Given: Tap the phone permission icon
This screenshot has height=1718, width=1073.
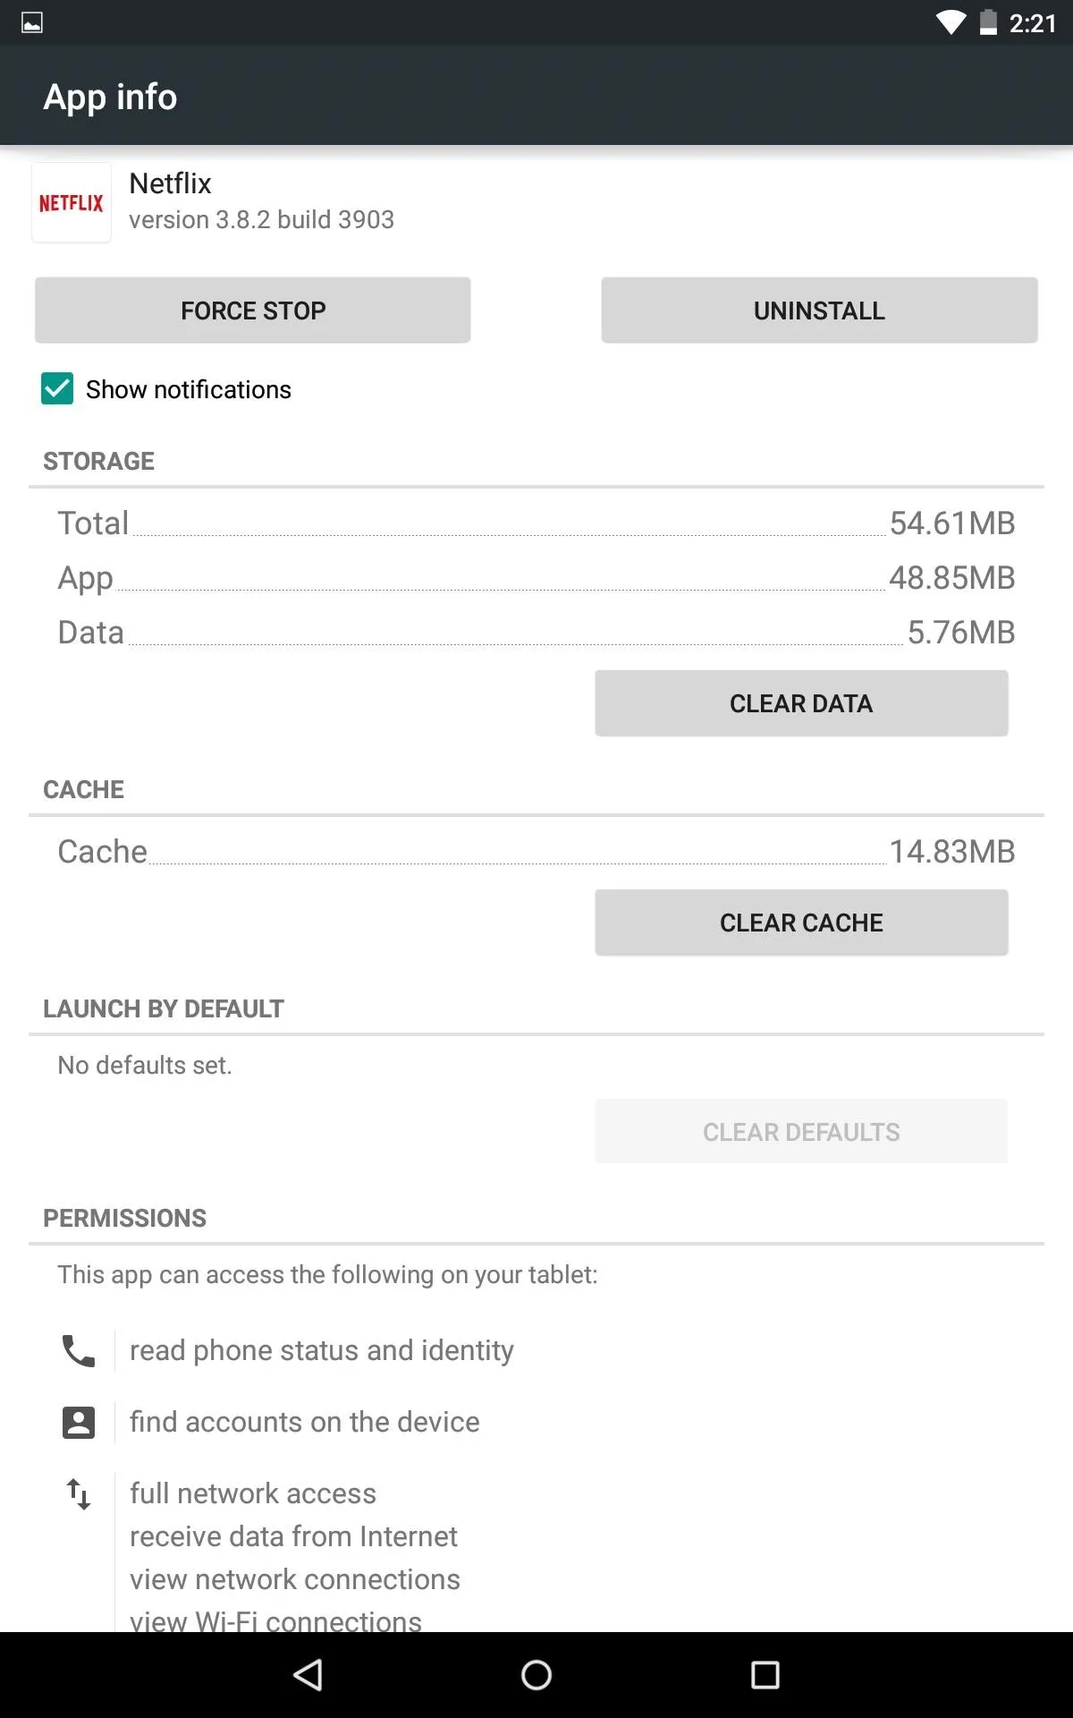Looking at the screenshot, I should pos(79,1350).
